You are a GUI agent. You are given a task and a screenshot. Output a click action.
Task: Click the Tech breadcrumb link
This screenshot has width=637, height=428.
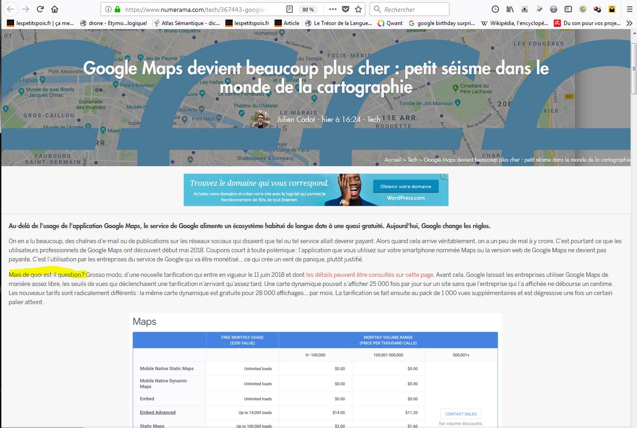point(412,160)
